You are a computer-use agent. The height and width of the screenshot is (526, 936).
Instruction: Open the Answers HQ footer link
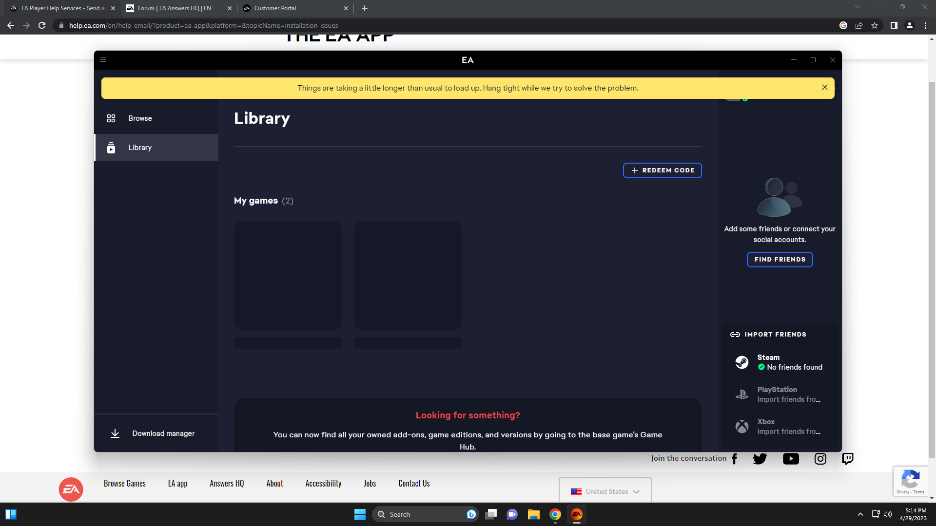(227, 483)
